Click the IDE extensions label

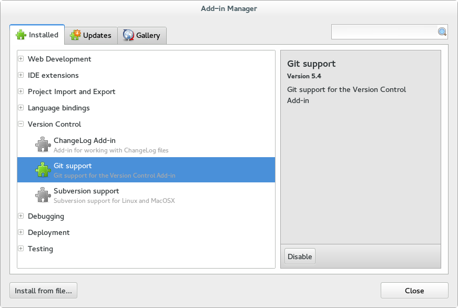coord(53,75)
